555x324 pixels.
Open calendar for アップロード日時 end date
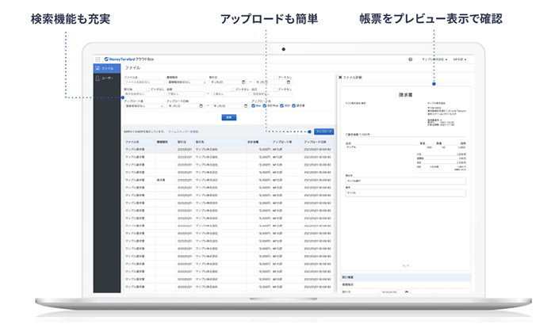246,105
